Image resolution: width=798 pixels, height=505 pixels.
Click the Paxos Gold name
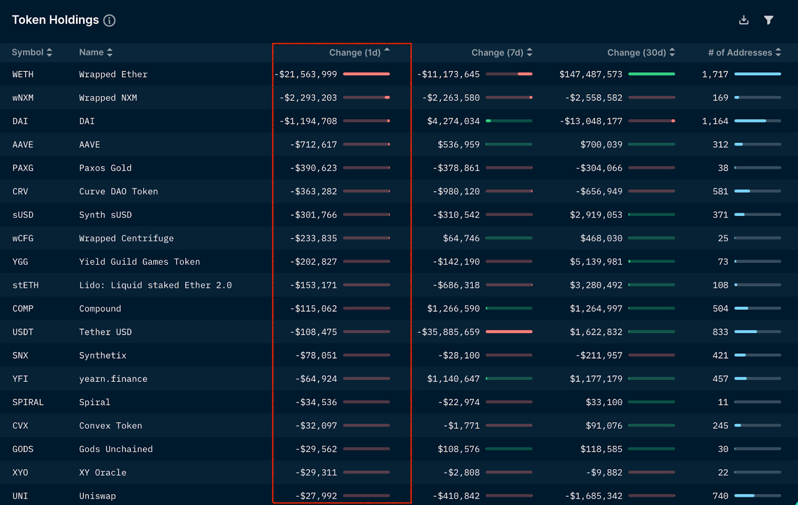point(105,168)
